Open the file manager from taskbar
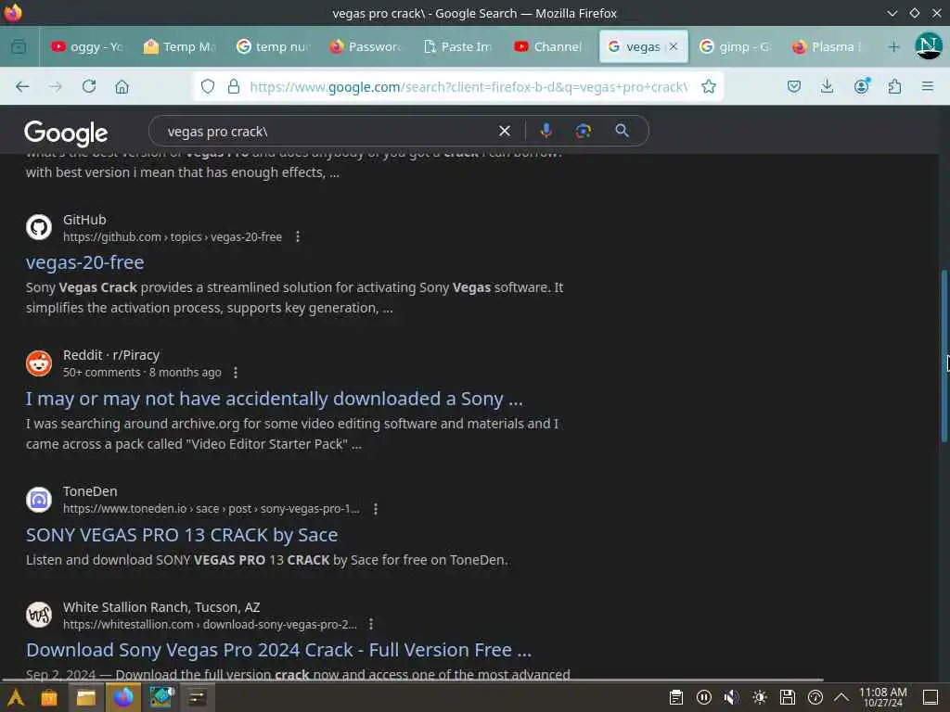The width and height of the screenshot is (950, 712). pos(86,697)
